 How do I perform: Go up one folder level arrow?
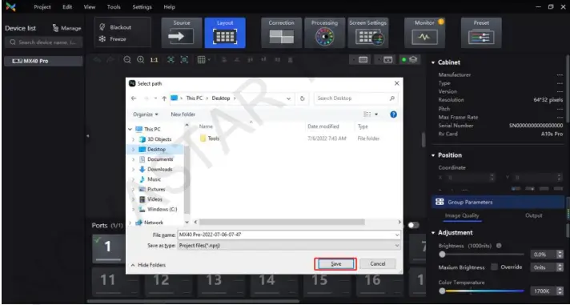(164, 98)
